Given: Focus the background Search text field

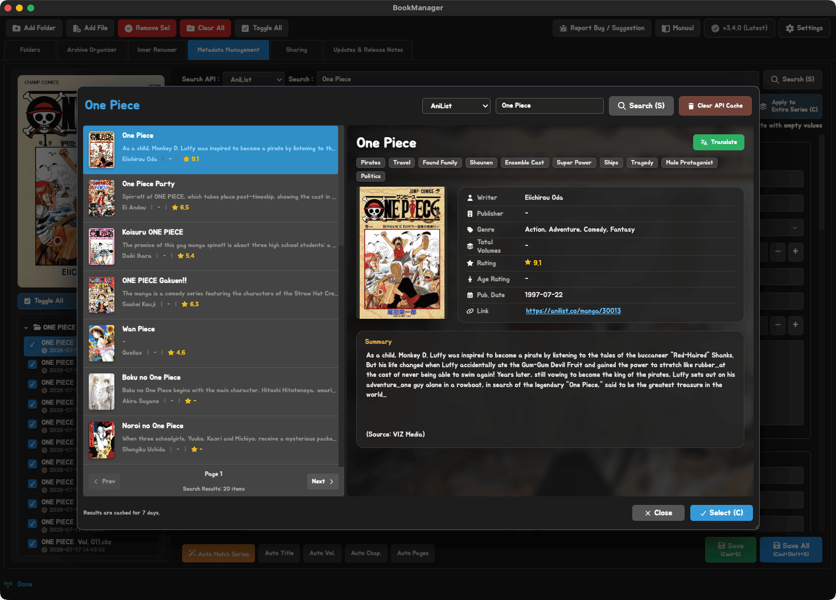Looking at the screenshot, I should 538,80.
